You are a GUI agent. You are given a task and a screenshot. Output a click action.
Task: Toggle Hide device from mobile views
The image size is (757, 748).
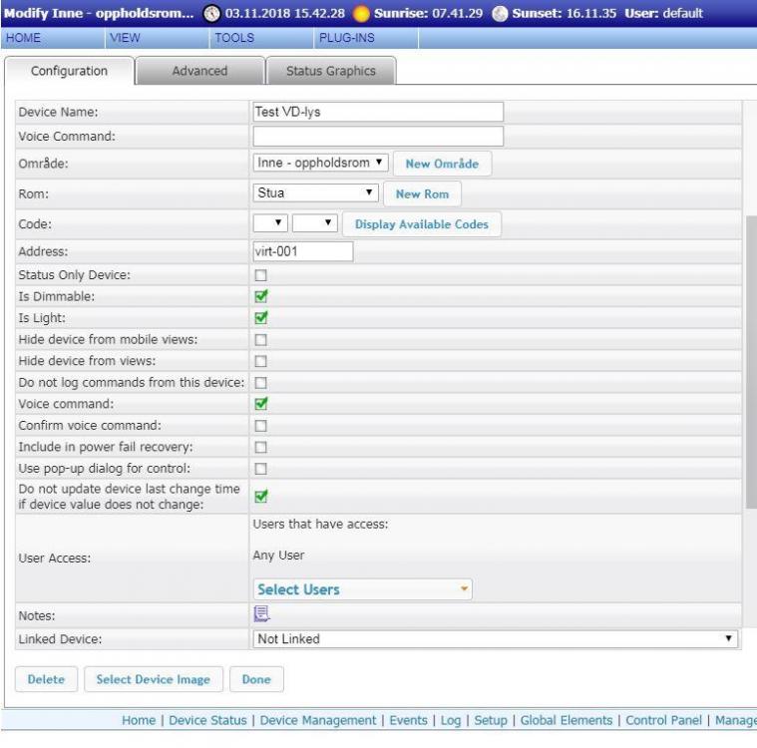click(x=261, y=340)
